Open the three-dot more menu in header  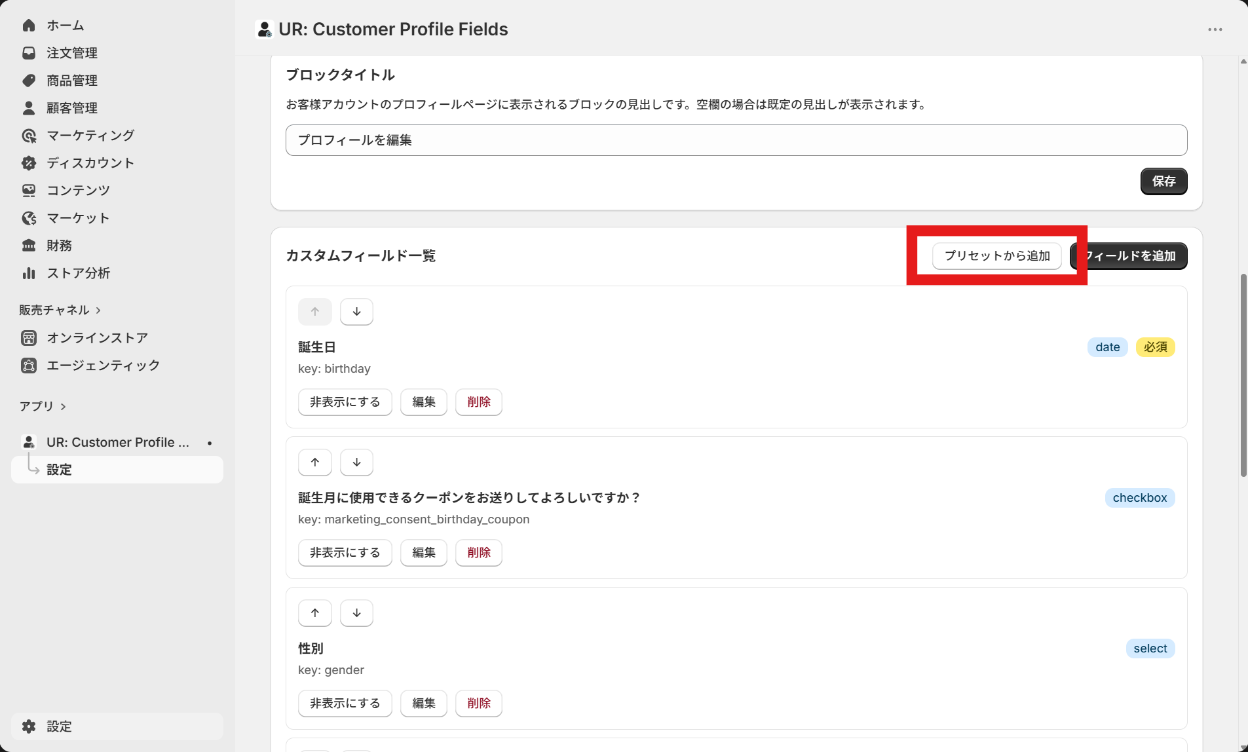pos(1215,29)
